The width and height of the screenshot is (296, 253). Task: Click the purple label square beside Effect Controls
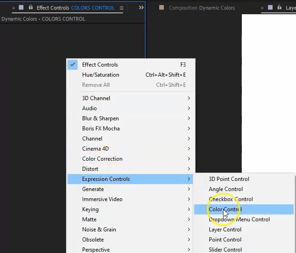(21, 8)
